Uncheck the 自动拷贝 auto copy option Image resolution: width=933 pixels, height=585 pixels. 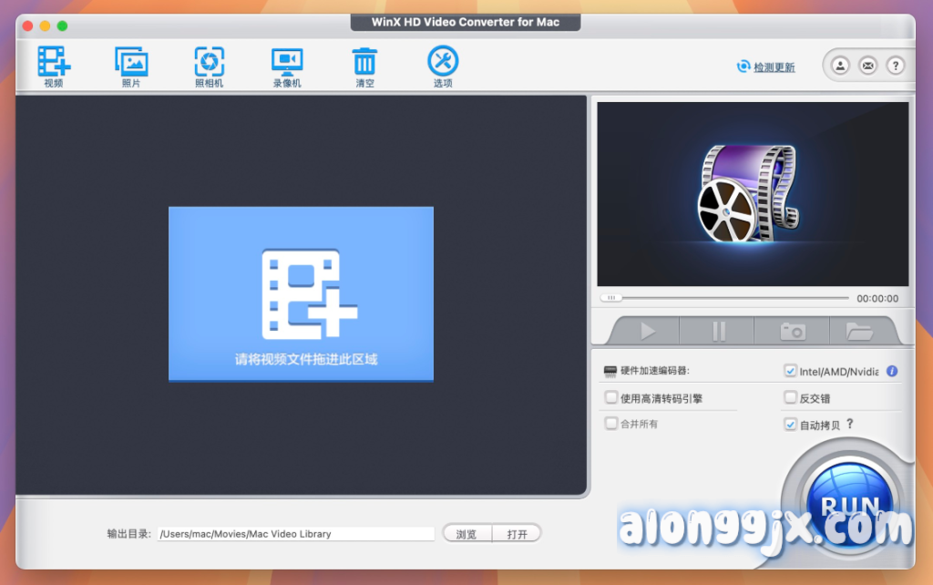click(x=791, y=424)
